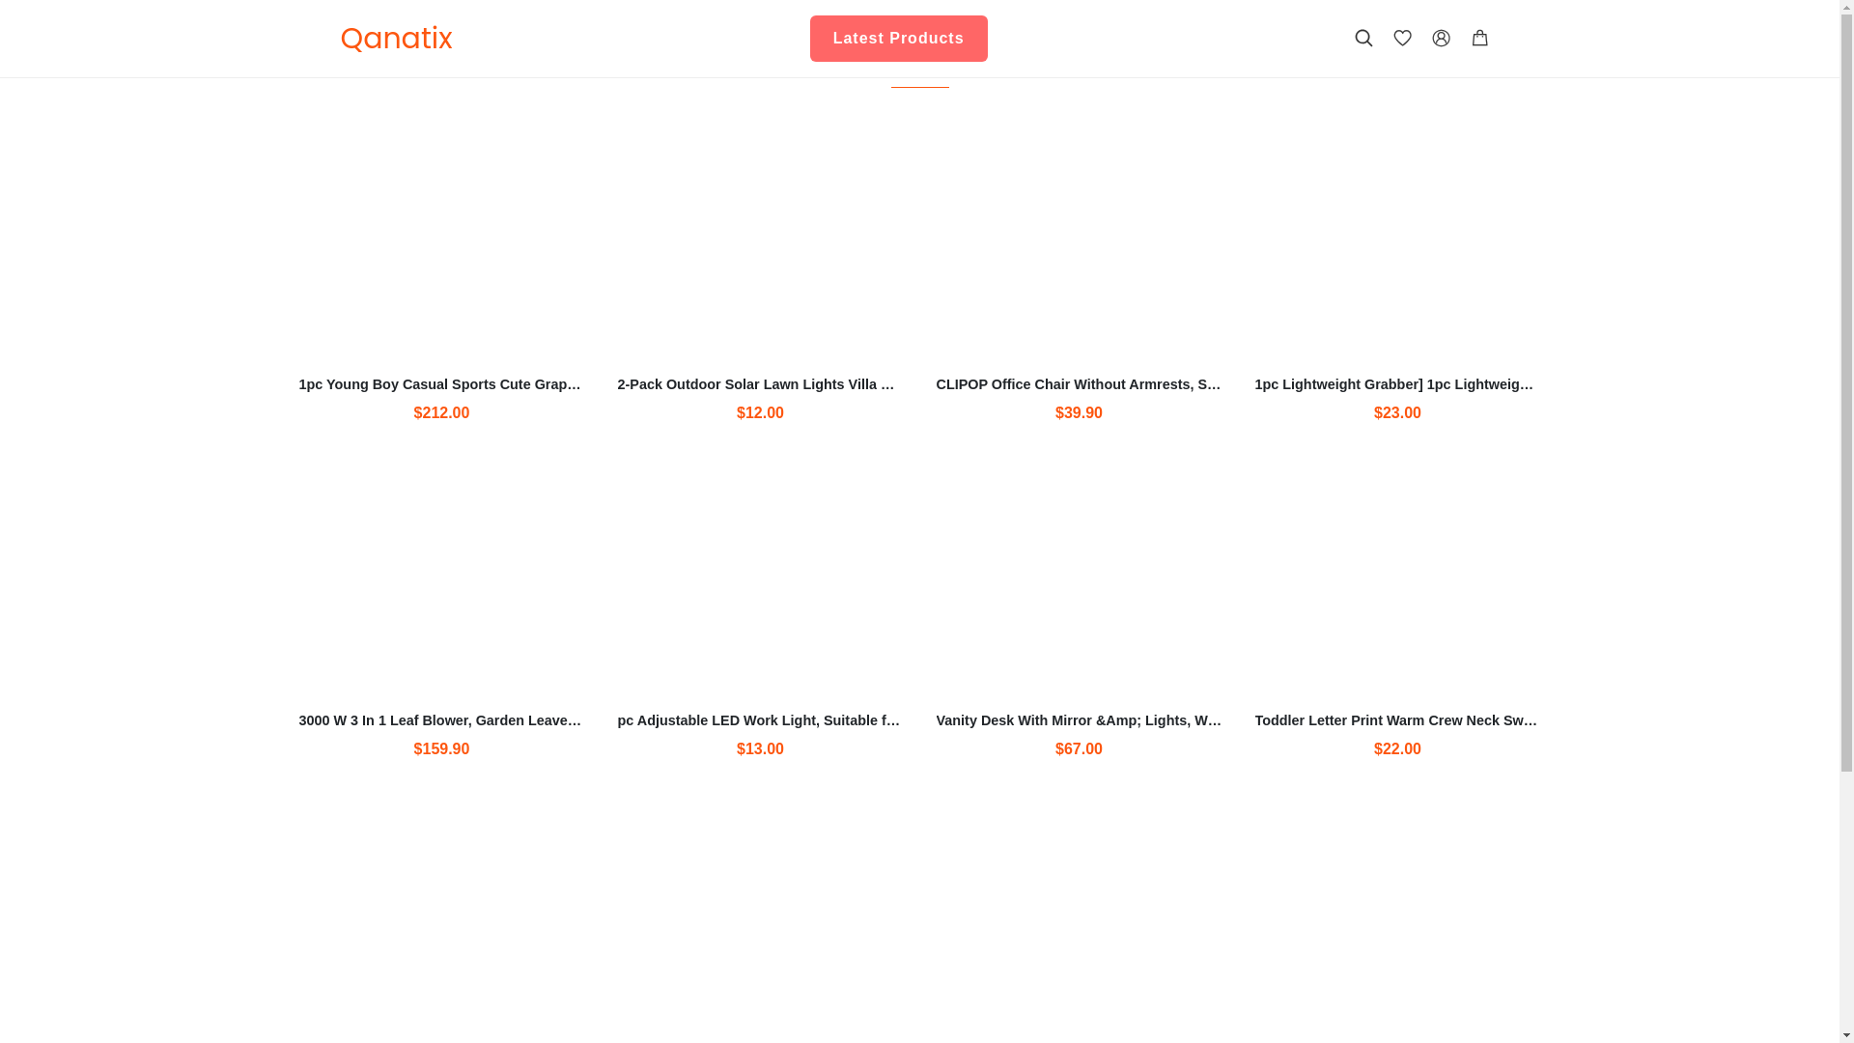Click the Latest Products button
Viewport: 1854px width, 1043px height.
coord(898,39)
